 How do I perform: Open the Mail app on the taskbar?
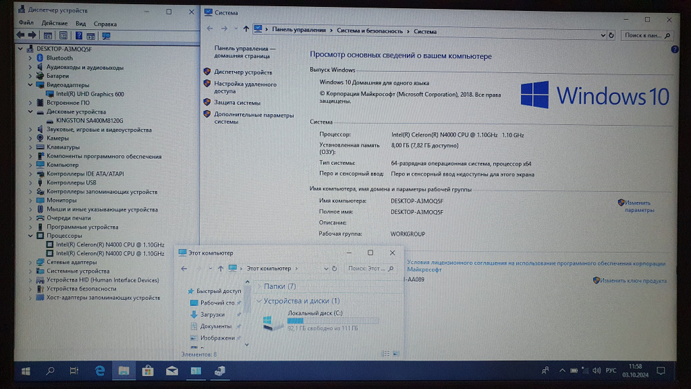(x=171, y=371)
